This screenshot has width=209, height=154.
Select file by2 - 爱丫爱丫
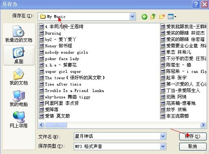[x=58, y=39]
